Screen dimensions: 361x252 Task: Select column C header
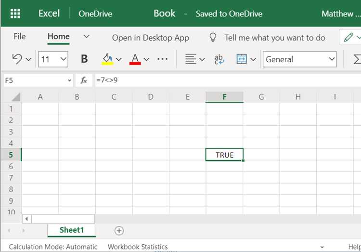pos(114,97)
